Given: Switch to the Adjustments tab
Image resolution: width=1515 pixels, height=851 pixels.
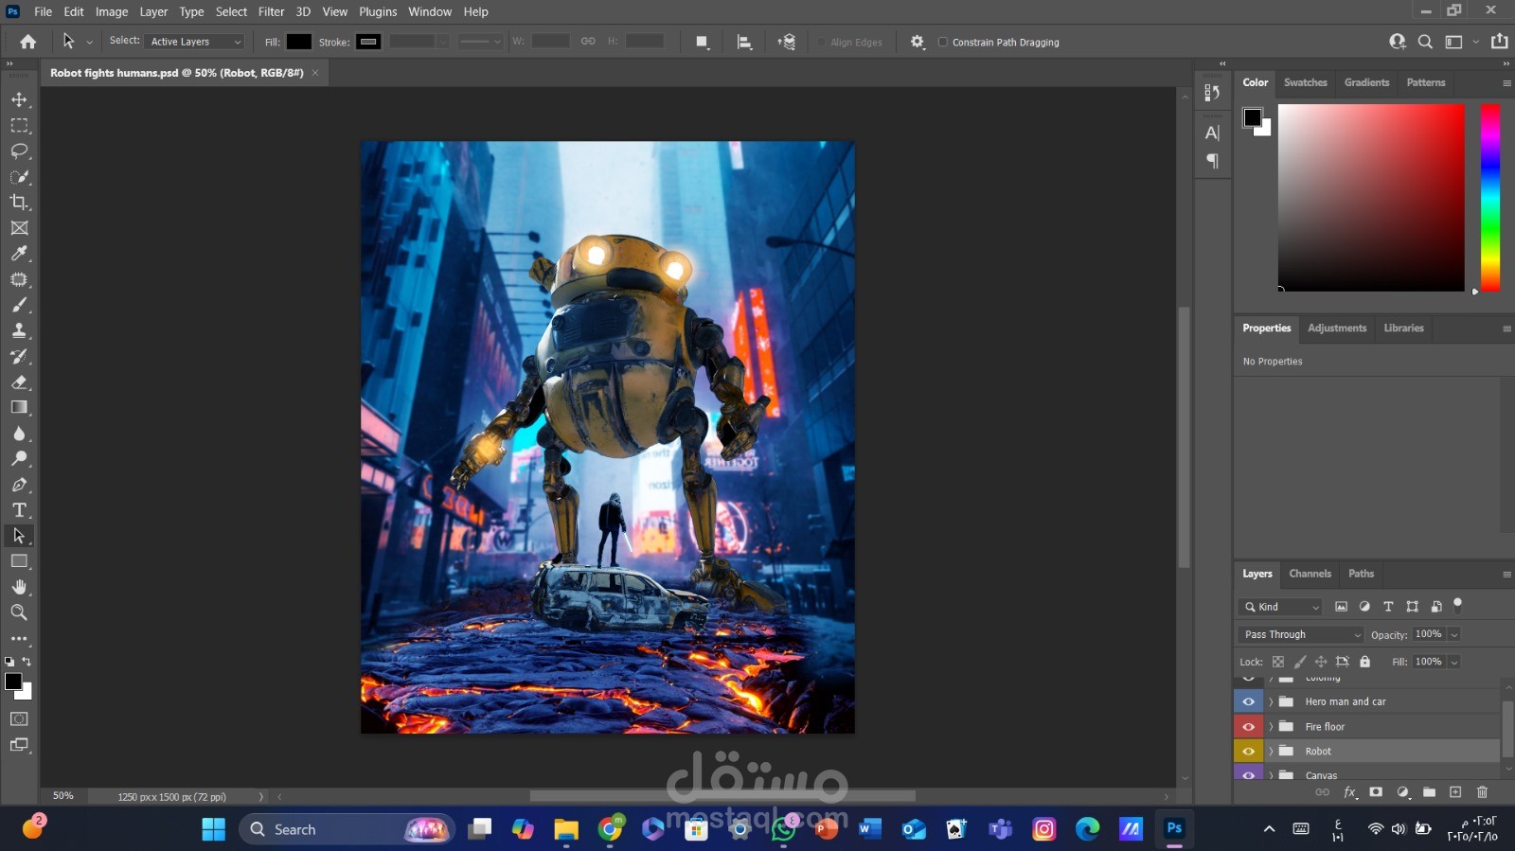Looking at the screenshot, I should pyautogui.click(x=1337, y=328).
